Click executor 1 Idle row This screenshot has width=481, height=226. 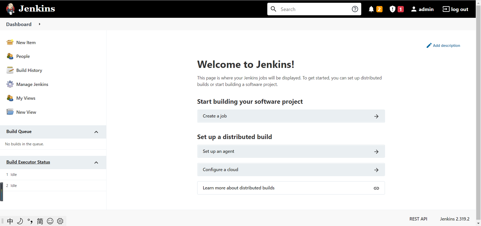click(53, 175)
